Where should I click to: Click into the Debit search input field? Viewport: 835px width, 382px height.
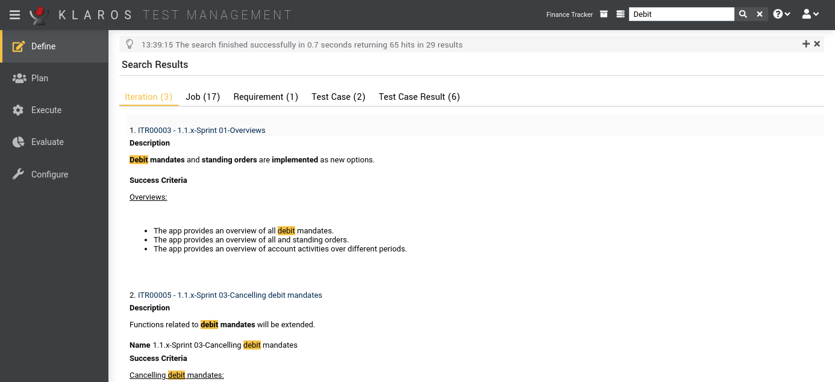(681, 14)
